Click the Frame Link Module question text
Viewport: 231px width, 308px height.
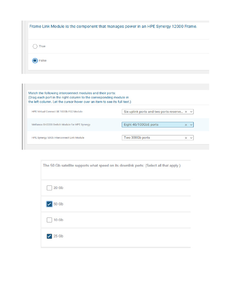[x=113, y=26]
